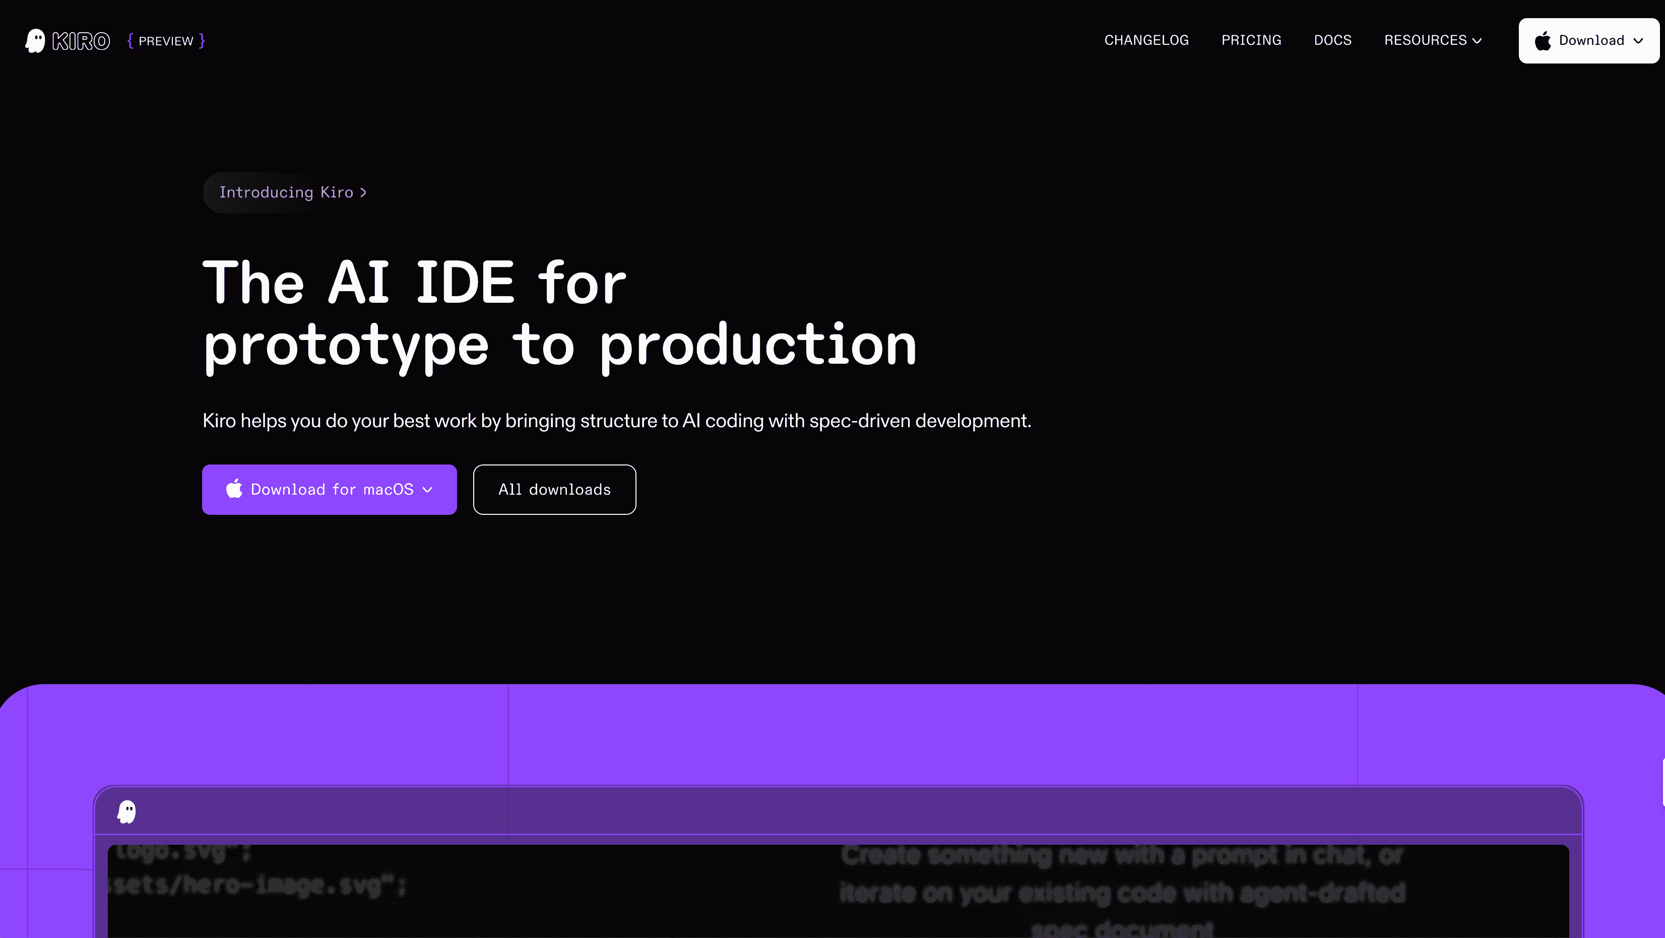This screenshot has height=938, width=1665.
Task: Click the arrow next to Introducing Kiro
Action: point(363,192)
